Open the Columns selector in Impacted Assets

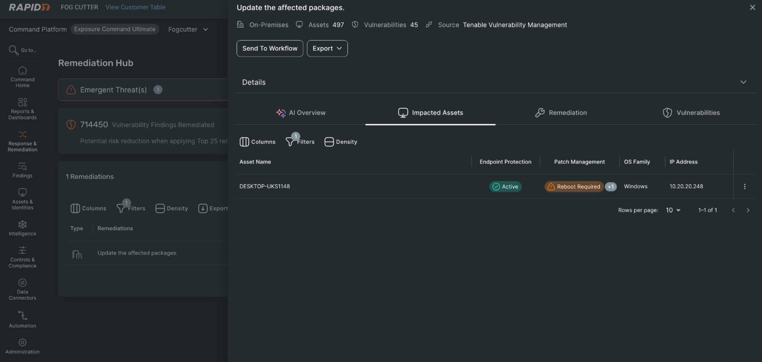tap(258, 141)
